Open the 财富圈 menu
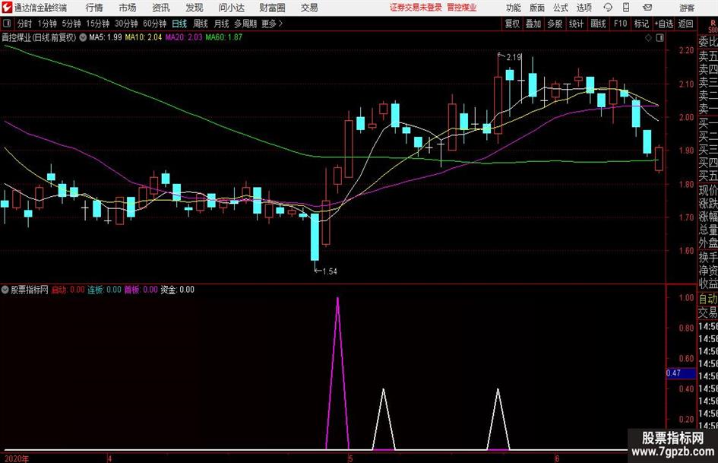 [x=272, y=8]
